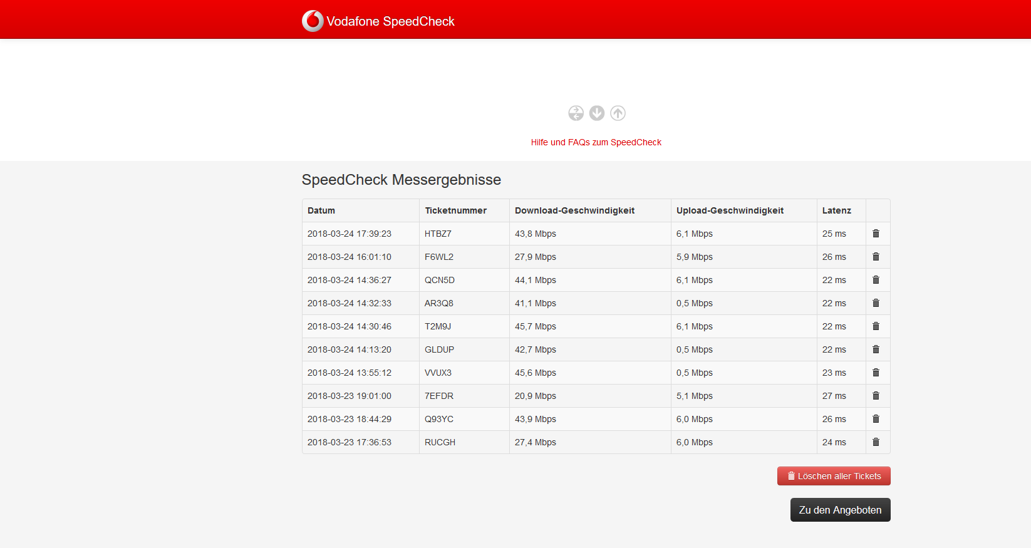Click the download arrow circle icon
The image size is (1031, 548).
pyautogui.click(x=597, y=113)
